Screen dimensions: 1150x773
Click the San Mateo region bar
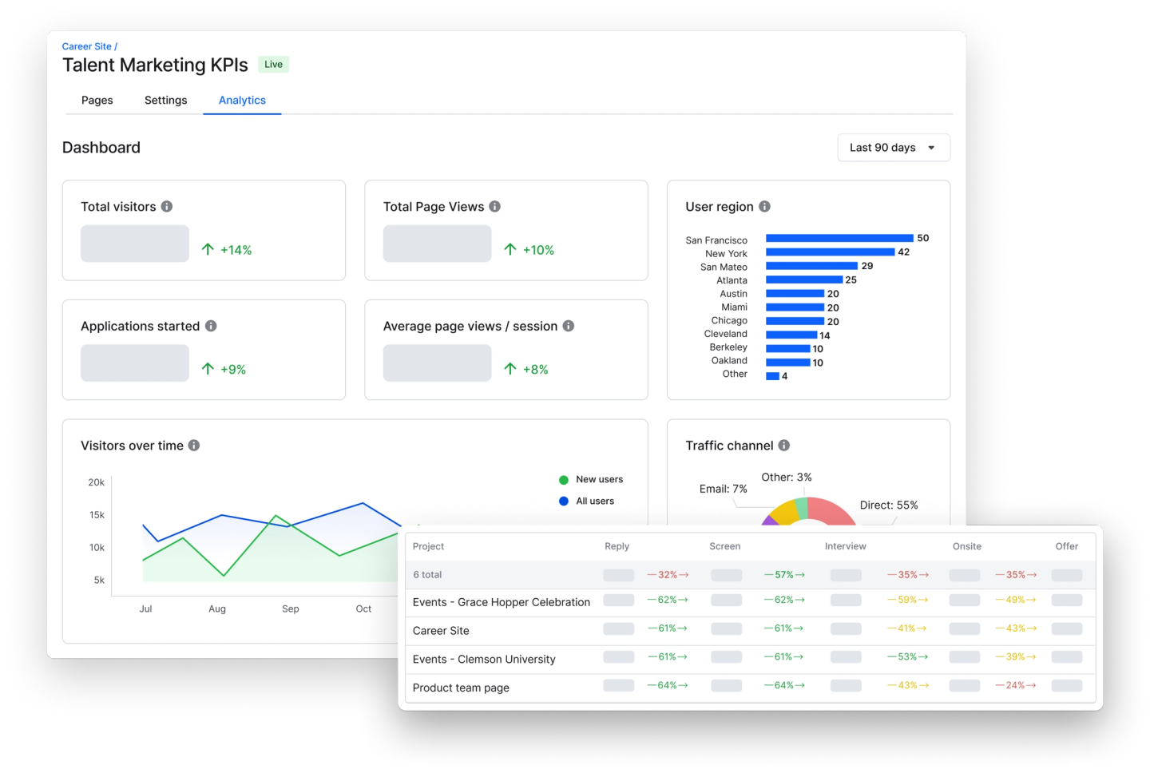812,266
